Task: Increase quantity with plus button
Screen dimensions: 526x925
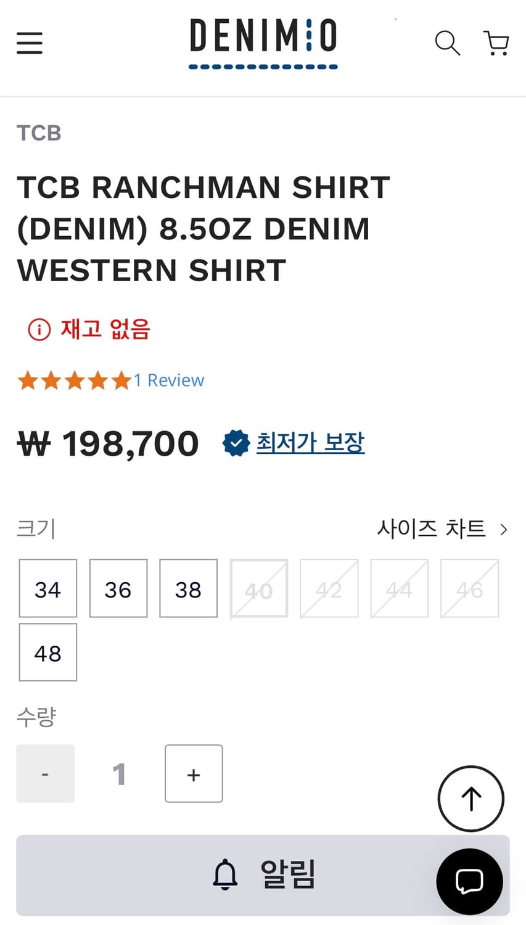Action: click(194, 773)
